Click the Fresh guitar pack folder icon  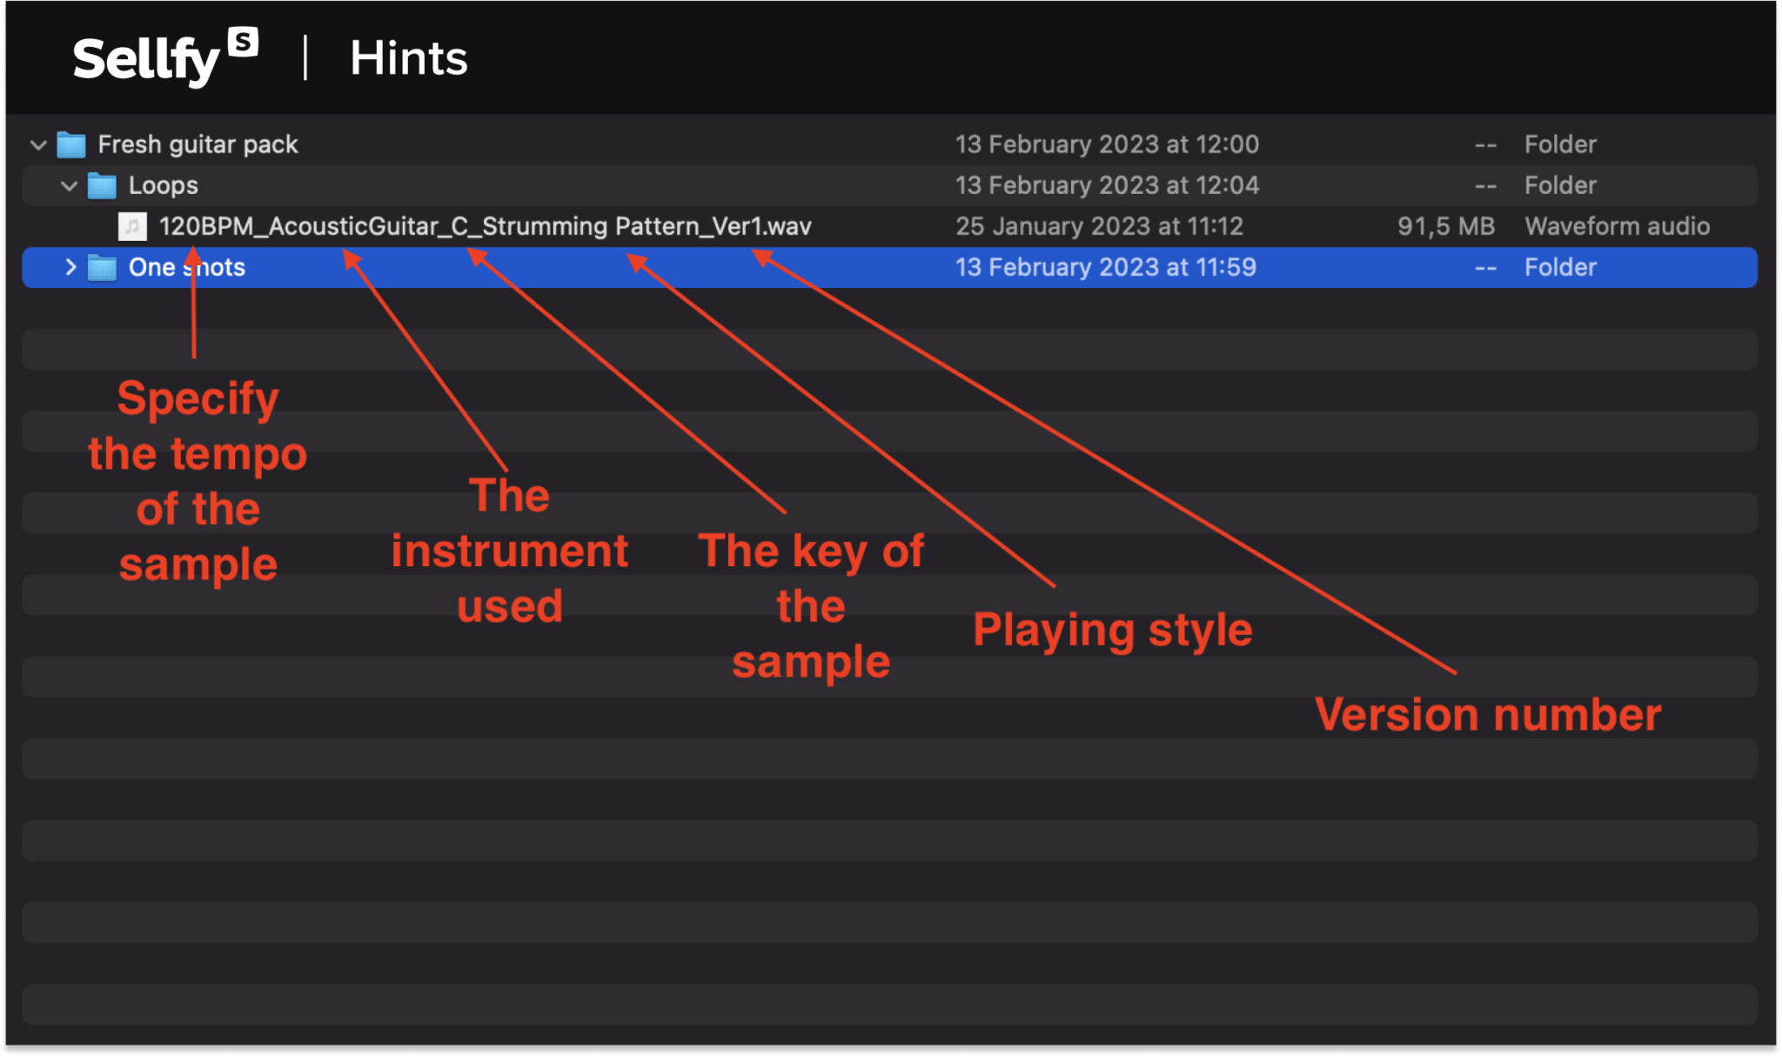click(x=71, y=144)
